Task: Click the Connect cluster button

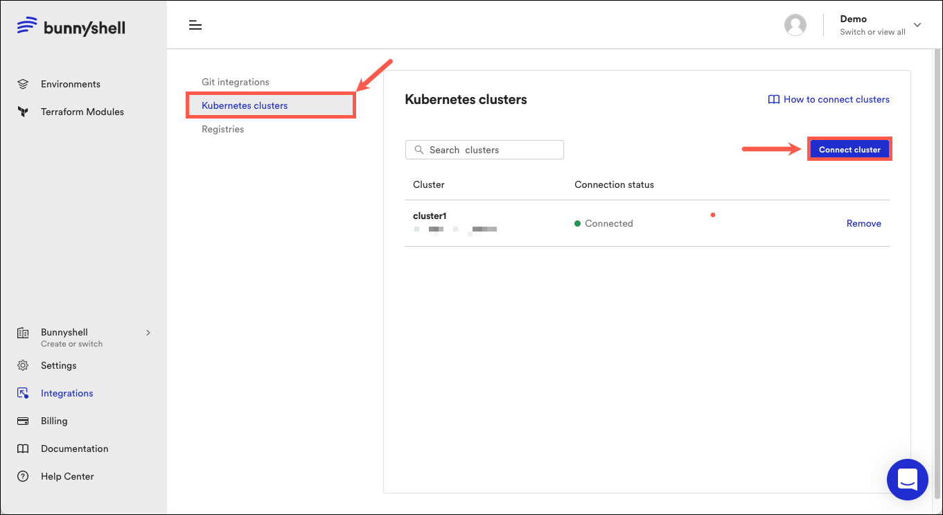Action: pos(849,150)
